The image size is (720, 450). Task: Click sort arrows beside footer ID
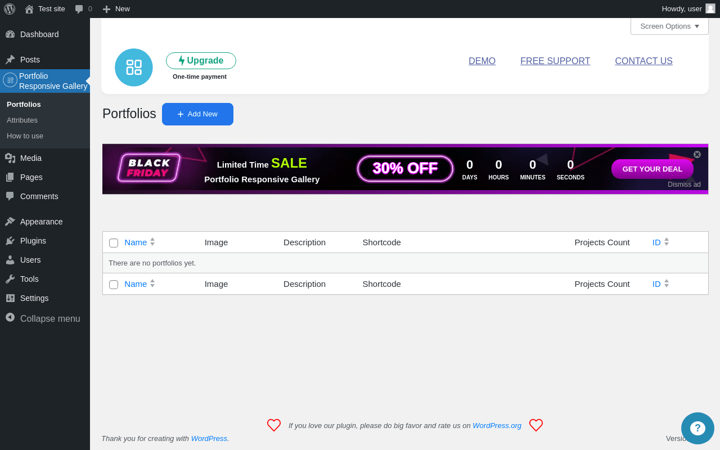[667, 283]
